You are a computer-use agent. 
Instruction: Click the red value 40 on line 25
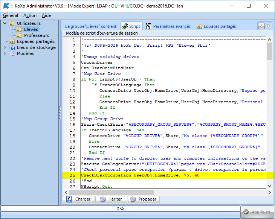click(197, 175)
